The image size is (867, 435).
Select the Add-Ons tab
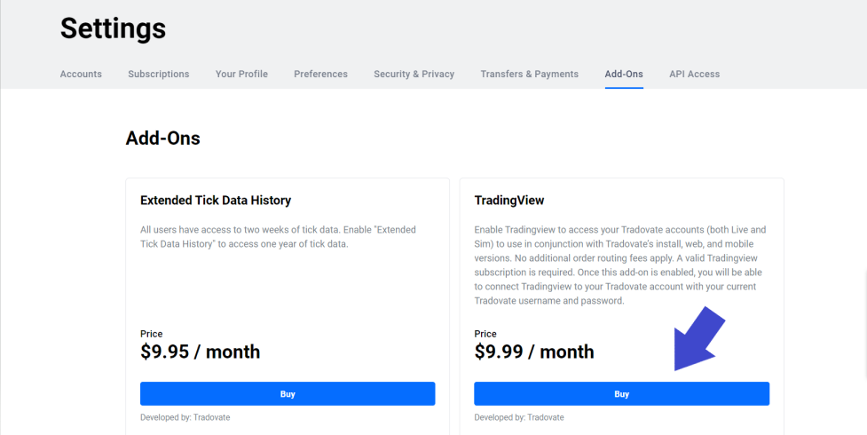[624, 74]
